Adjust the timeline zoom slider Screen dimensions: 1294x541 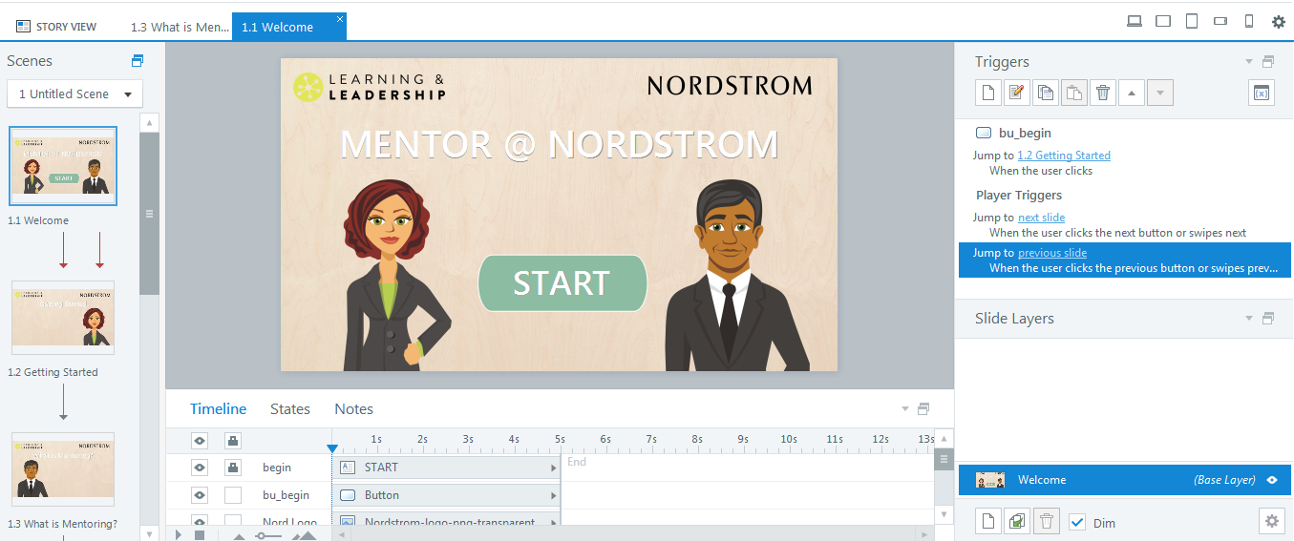tap(262, 536)
